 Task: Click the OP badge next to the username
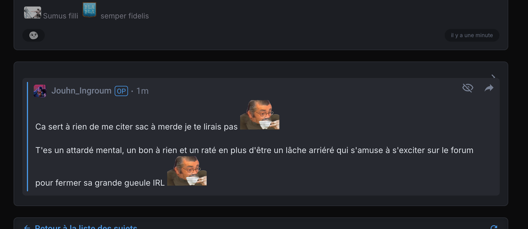click(121, 91)
